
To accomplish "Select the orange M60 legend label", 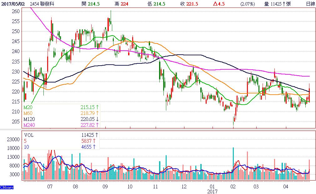I will 28,113.
